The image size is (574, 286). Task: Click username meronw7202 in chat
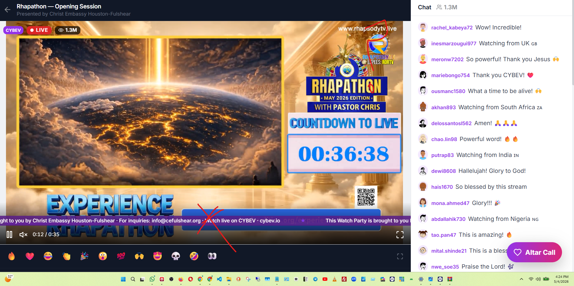click(x=447, y=59)
